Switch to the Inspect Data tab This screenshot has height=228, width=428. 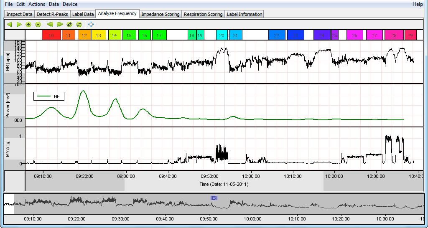[x=19, y=14]
